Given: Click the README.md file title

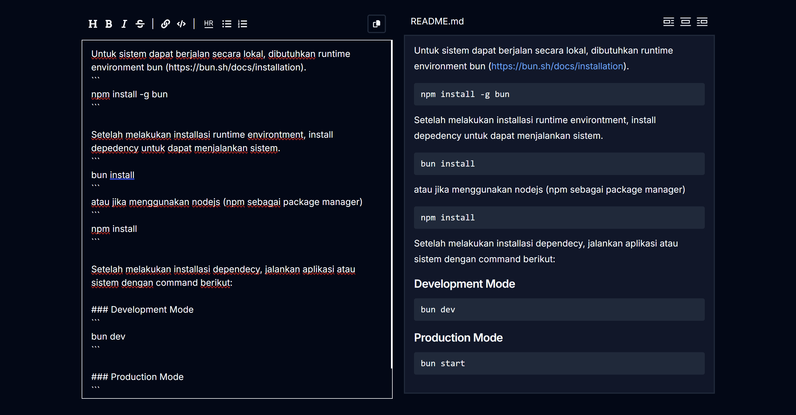Looking at the screenshot, I should (437, 21).
